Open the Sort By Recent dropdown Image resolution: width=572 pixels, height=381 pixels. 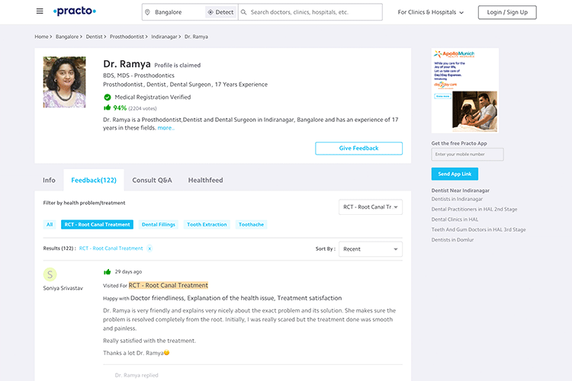[x=371, y=249]
